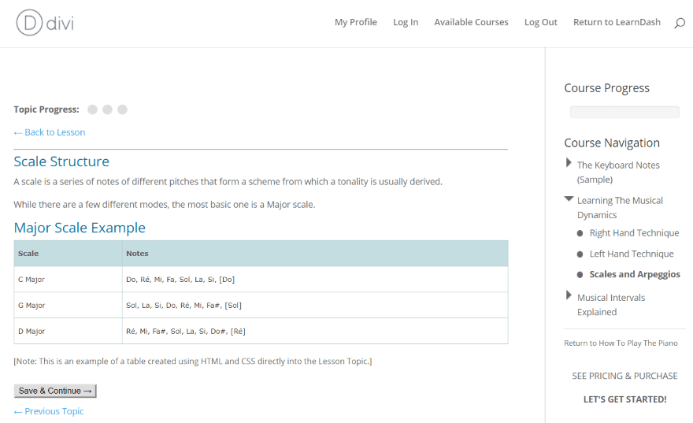Viewport: 693px width, 423px height.
Task: Follow the Back to Lesson link
Action: (50, 132)
